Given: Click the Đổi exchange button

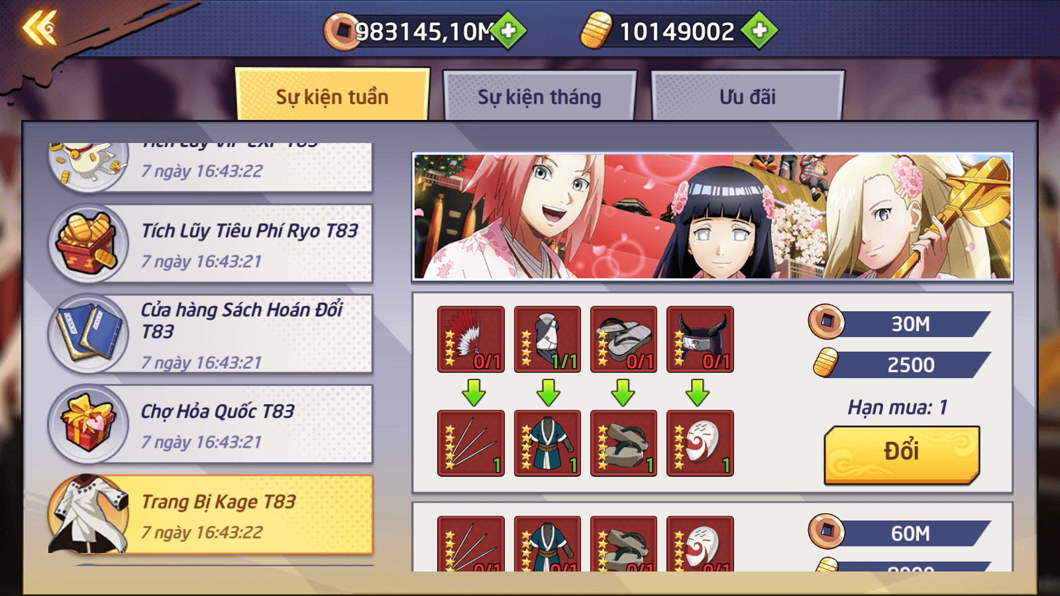Looking at the screenshot, I should (902, 454).
